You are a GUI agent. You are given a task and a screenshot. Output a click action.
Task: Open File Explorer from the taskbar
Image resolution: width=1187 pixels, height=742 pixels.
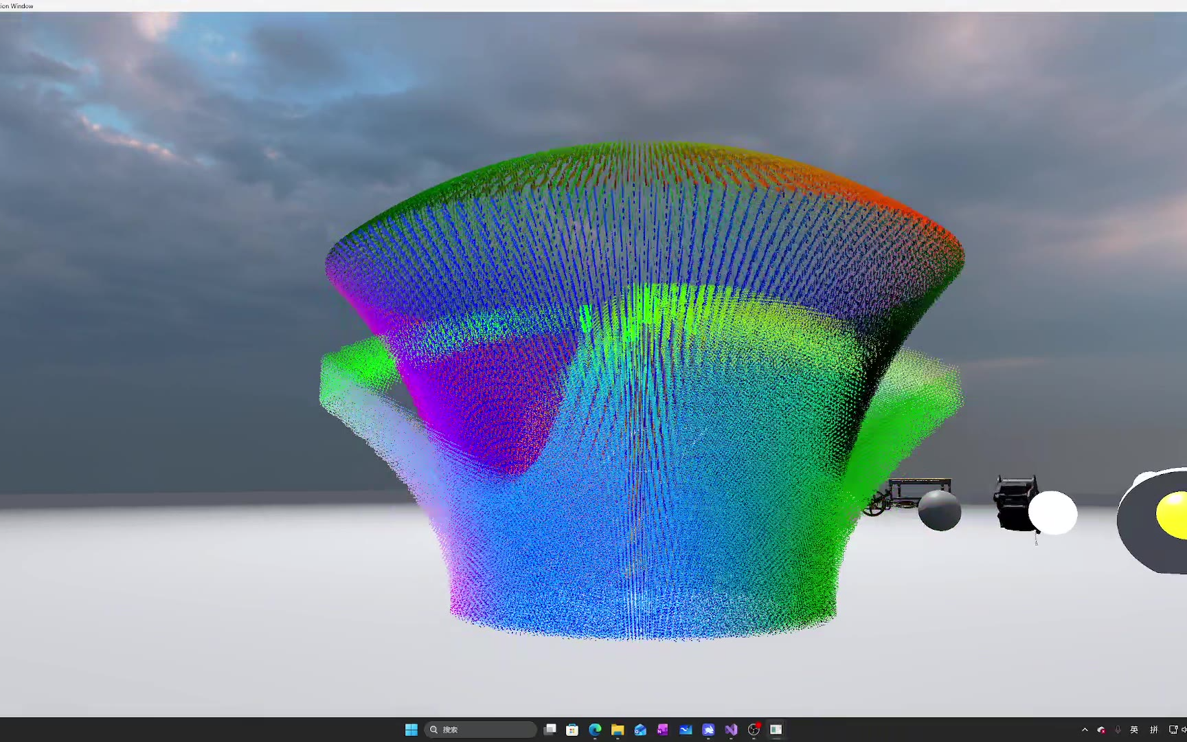618,730
